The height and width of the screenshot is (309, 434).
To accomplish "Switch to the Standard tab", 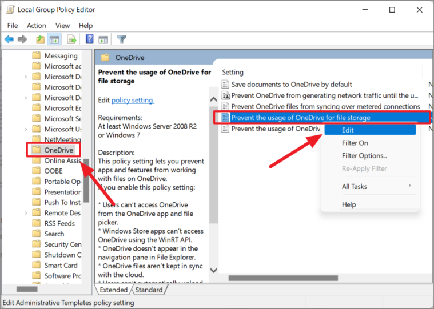I will pos(149,290).
